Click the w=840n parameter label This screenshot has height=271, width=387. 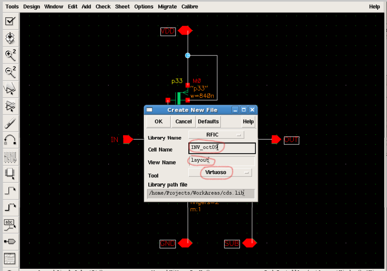(202, 96)
